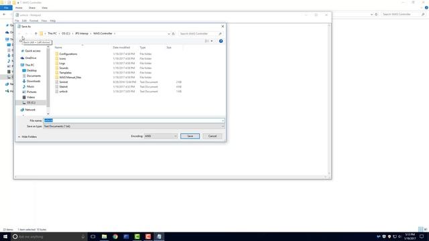Select WAIS Controller in the breadcrumb path
This screenshot has height=241, width=429.
pos(103,33)
